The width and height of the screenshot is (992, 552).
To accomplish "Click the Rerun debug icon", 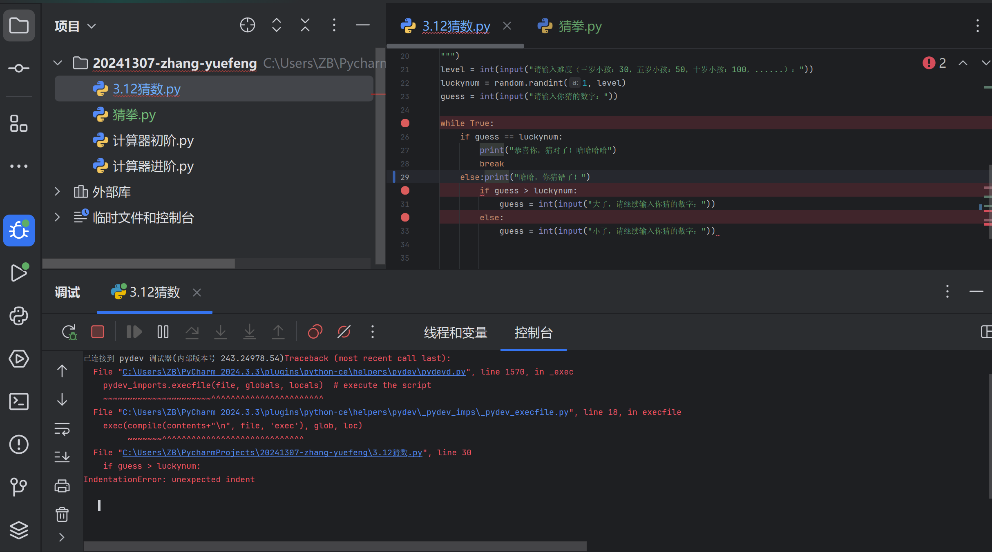I will (69, 332).
